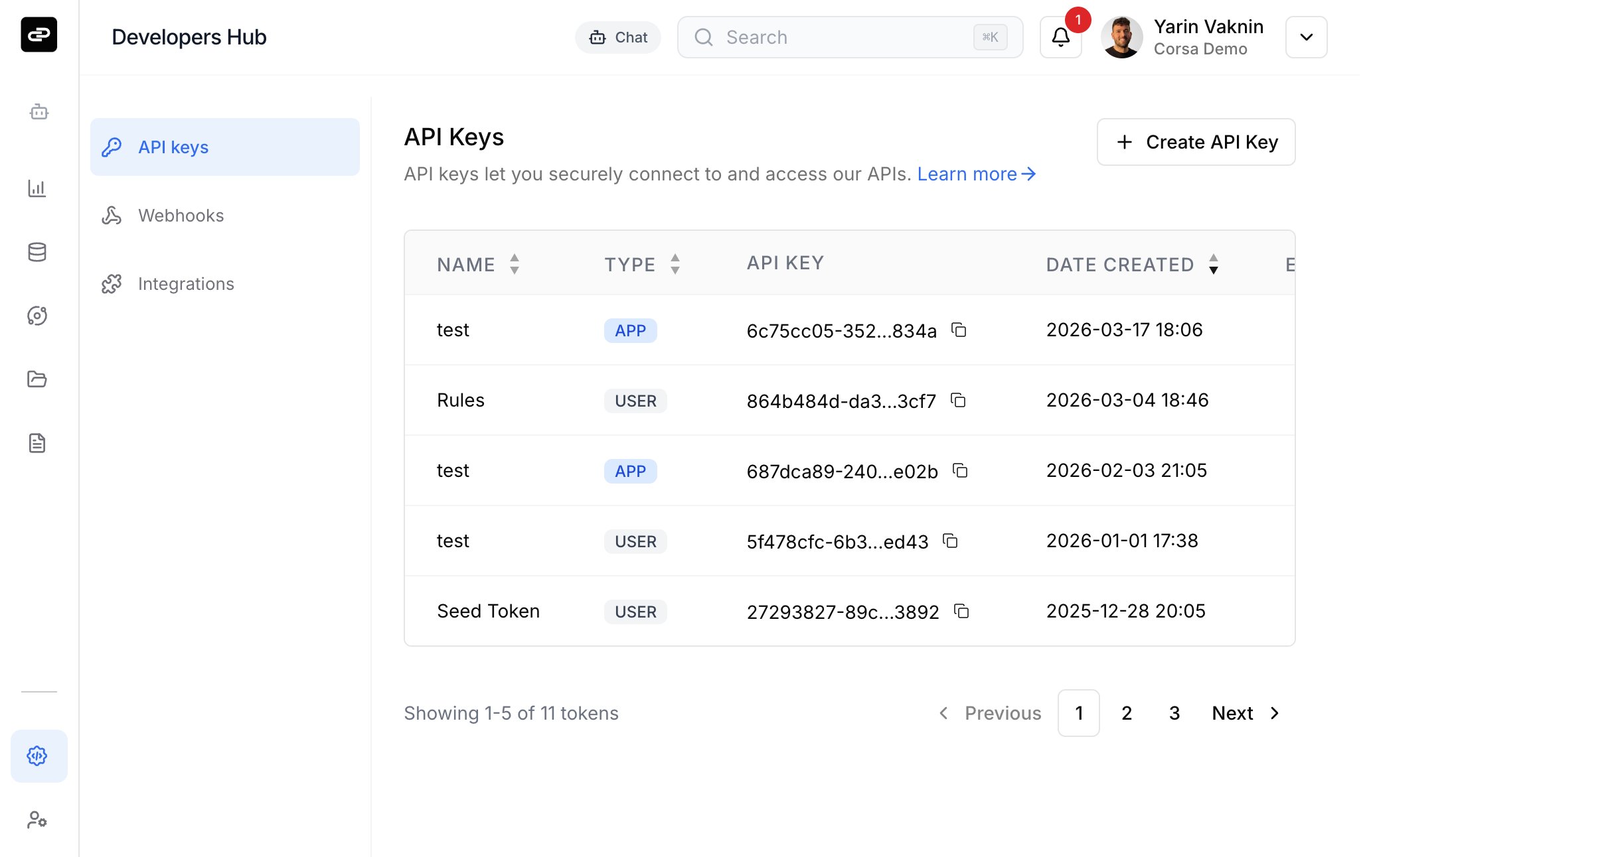The height and width of the screenshot is (857, 1612).
Task: Go to pagination page 2
Action: click(x=1127, y=713)
